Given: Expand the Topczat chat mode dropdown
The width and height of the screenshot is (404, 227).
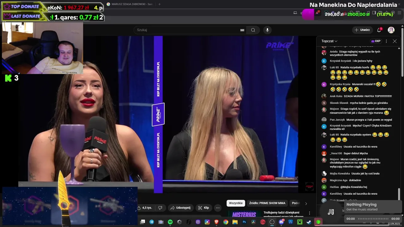Looking at the screenshot, I should point(330,41).
